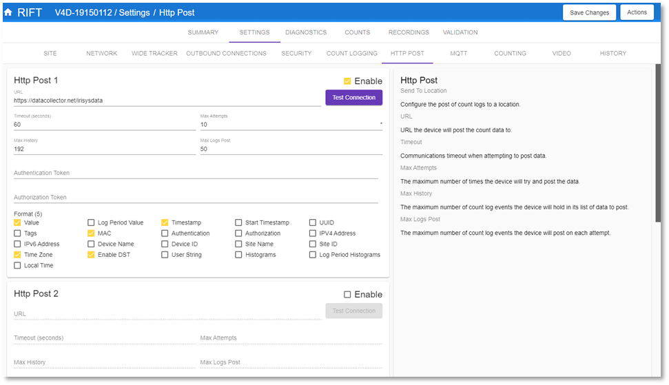Open Count Logging sub-tab
Image resolution: width=669 pixels, height=385 pixels.
(352, 53)
